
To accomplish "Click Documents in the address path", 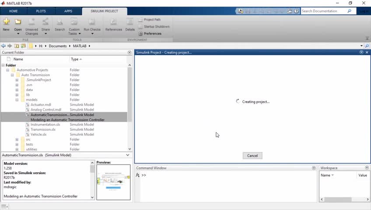I will click(58, 46).
